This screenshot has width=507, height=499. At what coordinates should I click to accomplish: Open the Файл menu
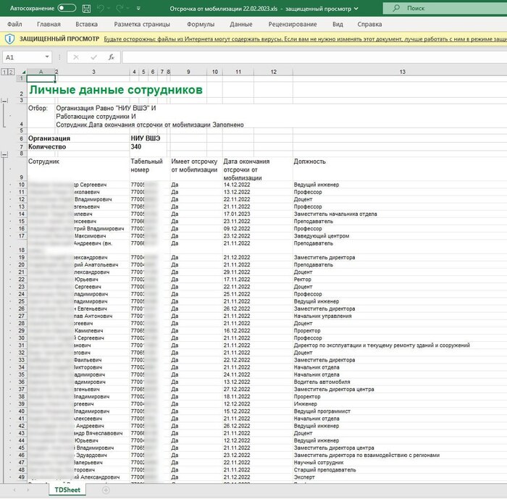(14, 24)
